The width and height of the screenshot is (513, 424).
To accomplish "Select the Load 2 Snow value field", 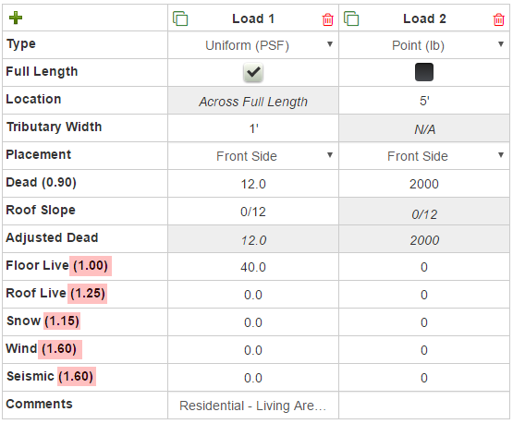I will 424,322.
